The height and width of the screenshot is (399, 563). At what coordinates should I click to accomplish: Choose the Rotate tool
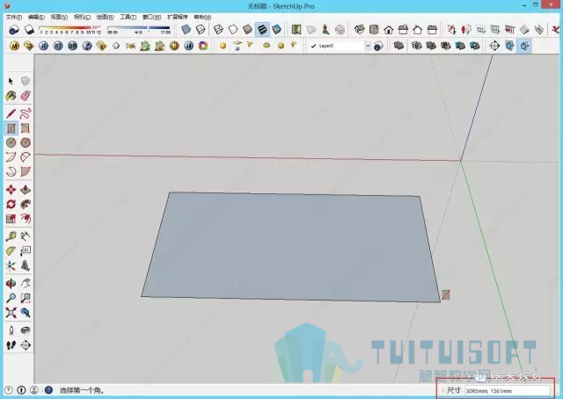click(x=11, y=204)
